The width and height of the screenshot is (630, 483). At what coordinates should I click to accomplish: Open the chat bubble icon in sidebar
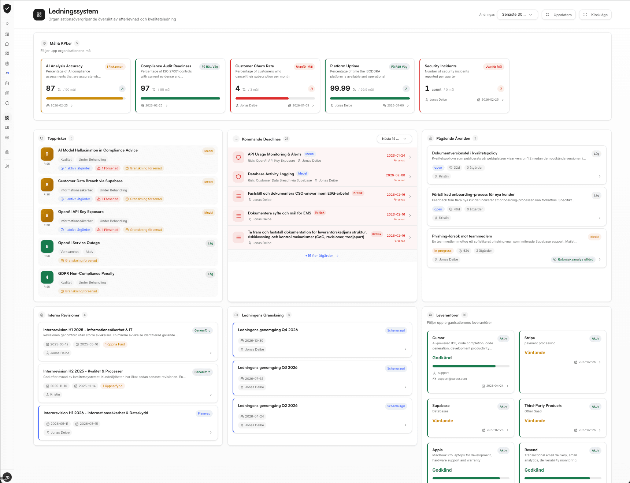(7, 44)
